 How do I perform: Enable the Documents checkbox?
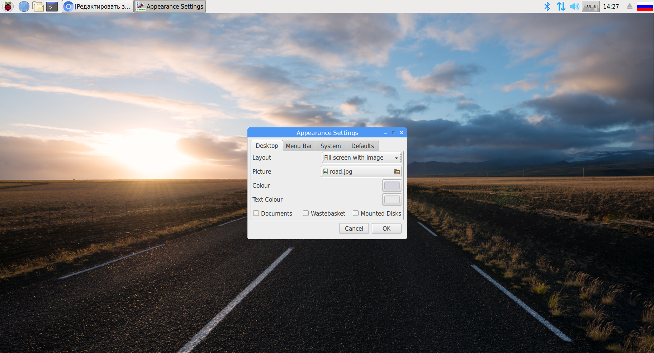pyautogui.click(x=256, y=213)
